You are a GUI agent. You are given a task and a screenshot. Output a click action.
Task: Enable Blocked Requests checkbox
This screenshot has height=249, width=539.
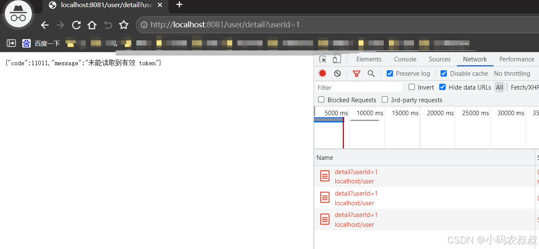pos(321,100)
